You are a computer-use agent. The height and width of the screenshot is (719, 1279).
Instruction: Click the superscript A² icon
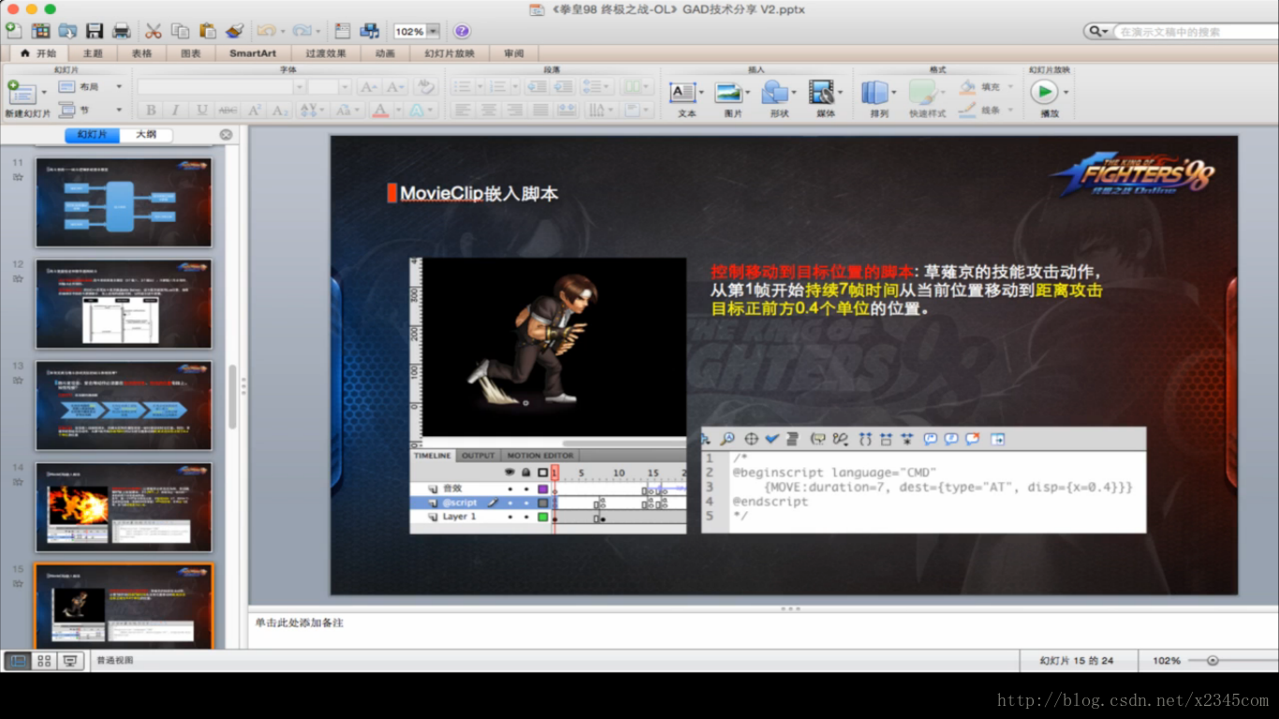click(254, 110)
